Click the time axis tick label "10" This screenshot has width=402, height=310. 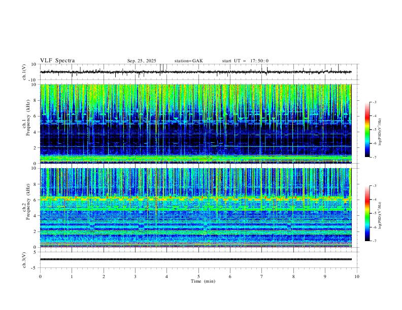click(x=357, y=277)
